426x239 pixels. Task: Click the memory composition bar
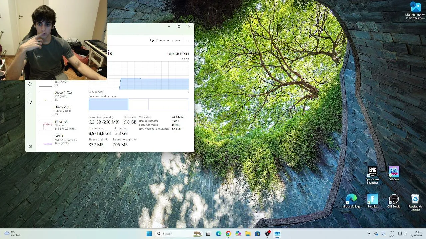139,104
